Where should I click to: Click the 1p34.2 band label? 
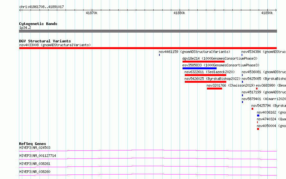25,28
